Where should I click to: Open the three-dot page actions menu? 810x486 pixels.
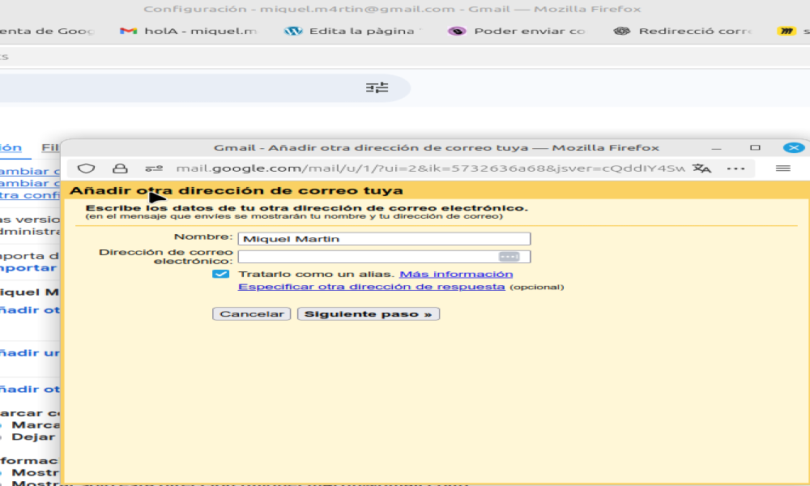tap(735, 168)
